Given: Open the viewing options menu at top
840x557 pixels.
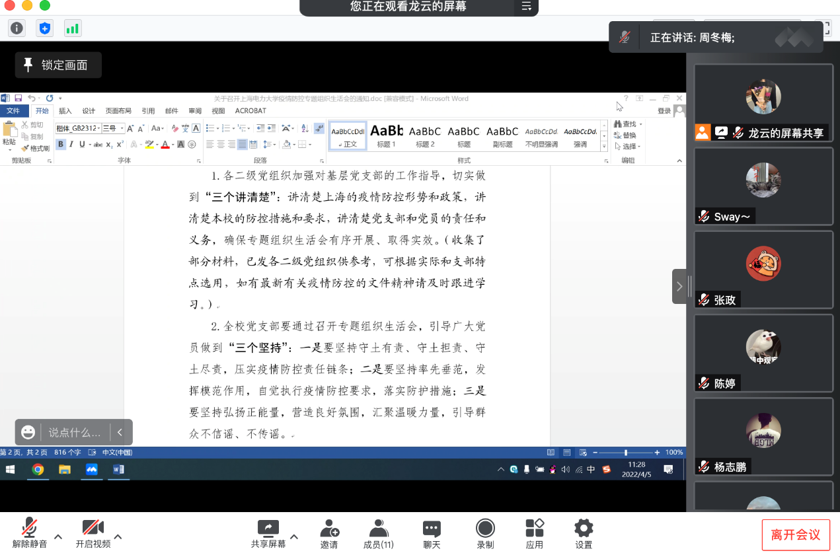Looking at the screenshot, I should (x=527, y=7).
